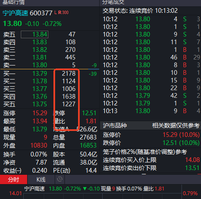Click 外盘 value 10830
The image size is (201, 199).
[x=39, y=145]
